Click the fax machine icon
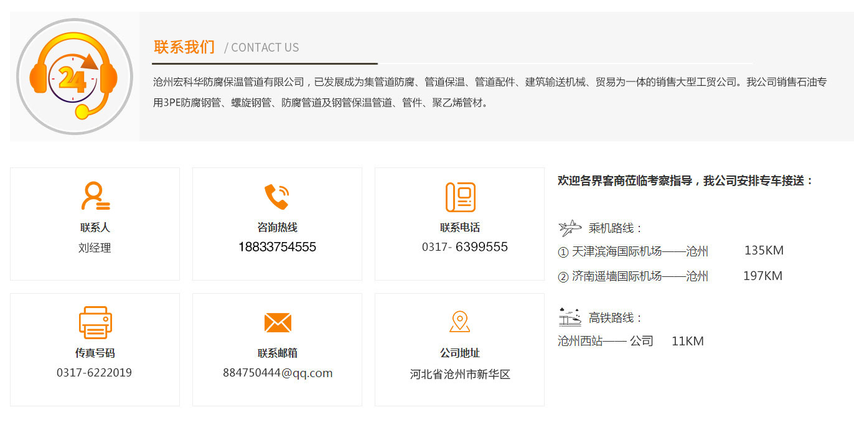Viewport: 854px width, 430px height. point(95,322)
